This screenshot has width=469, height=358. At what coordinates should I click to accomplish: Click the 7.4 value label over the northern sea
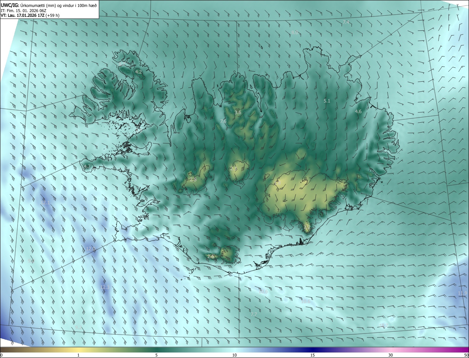pos(346,22)
